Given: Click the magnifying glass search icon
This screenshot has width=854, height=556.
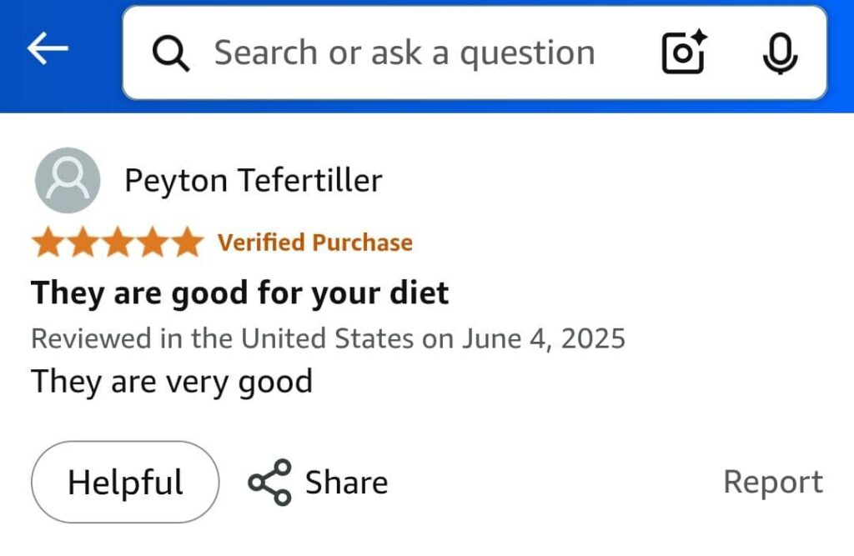Looking at the screenshot, I should 171,53.
